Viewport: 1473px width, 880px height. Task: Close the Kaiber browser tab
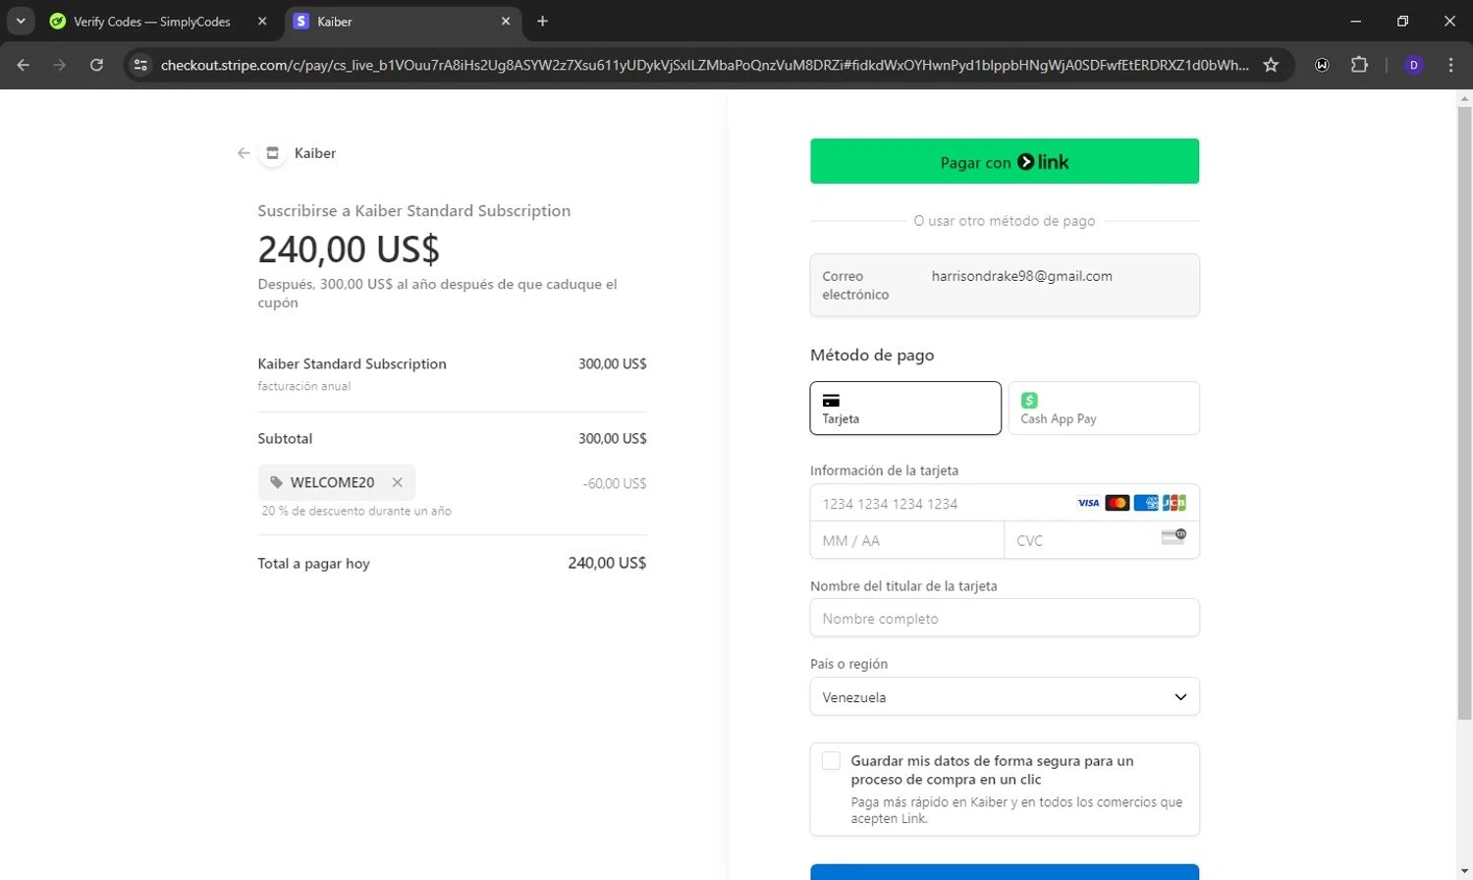coord(506,22)
